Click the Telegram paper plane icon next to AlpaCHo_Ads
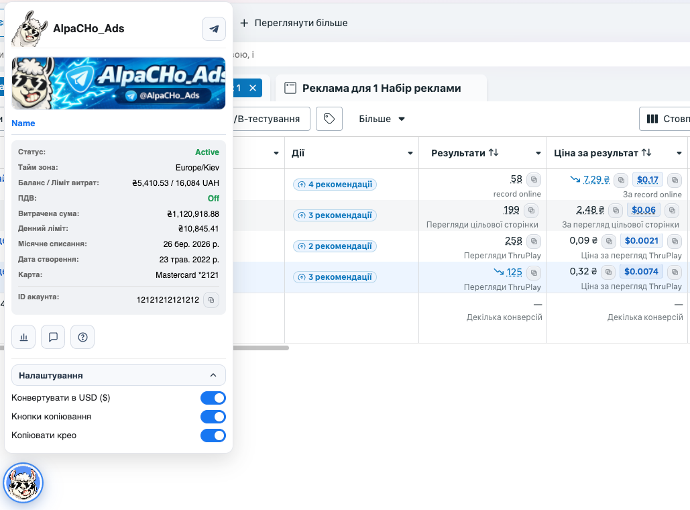 [x=213, y=29]
